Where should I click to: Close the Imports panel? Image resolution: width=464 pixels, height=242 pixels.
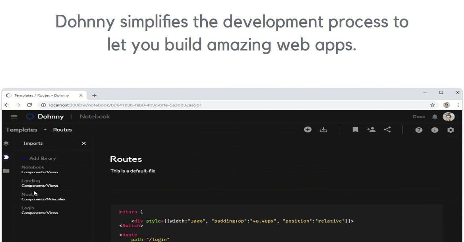[84, 143]
